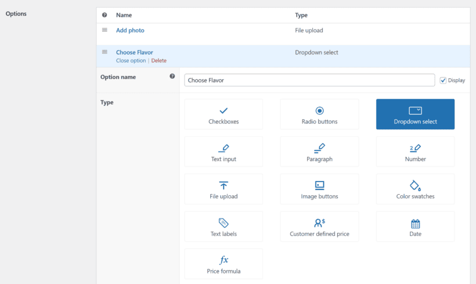Screen dimensions: 476x284
Task: Pick the Dropdown select icon
Action: click(415, 111)
